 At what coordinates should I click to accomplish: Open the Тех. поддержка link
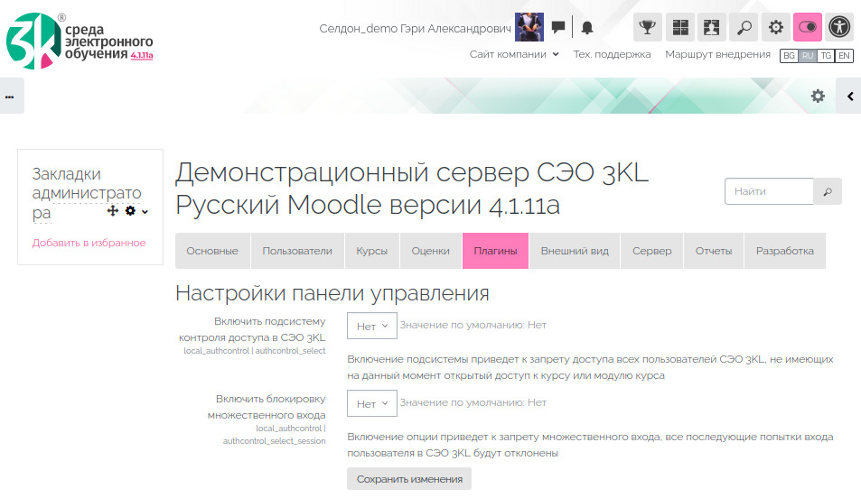pyautogui.click(x=612, y=54)
